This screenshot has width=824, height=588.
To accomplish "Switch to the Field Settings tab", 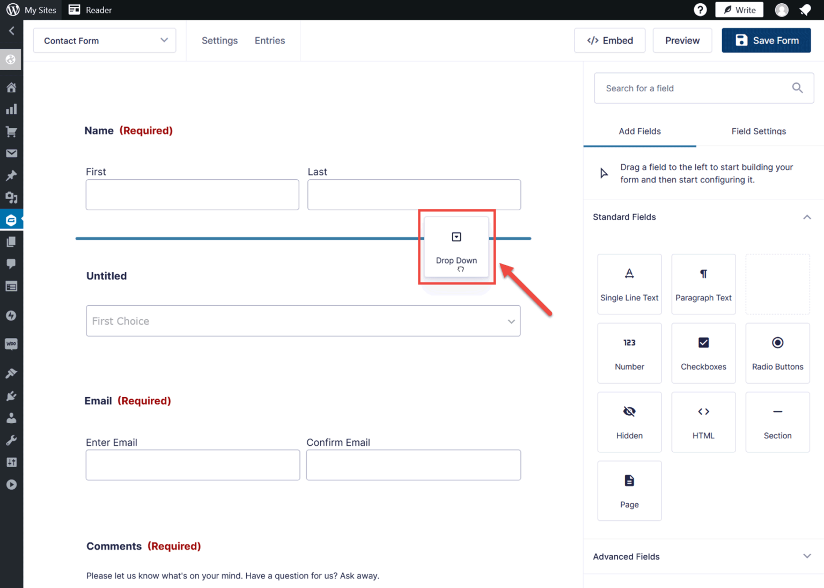I will [x=759, y=131].
